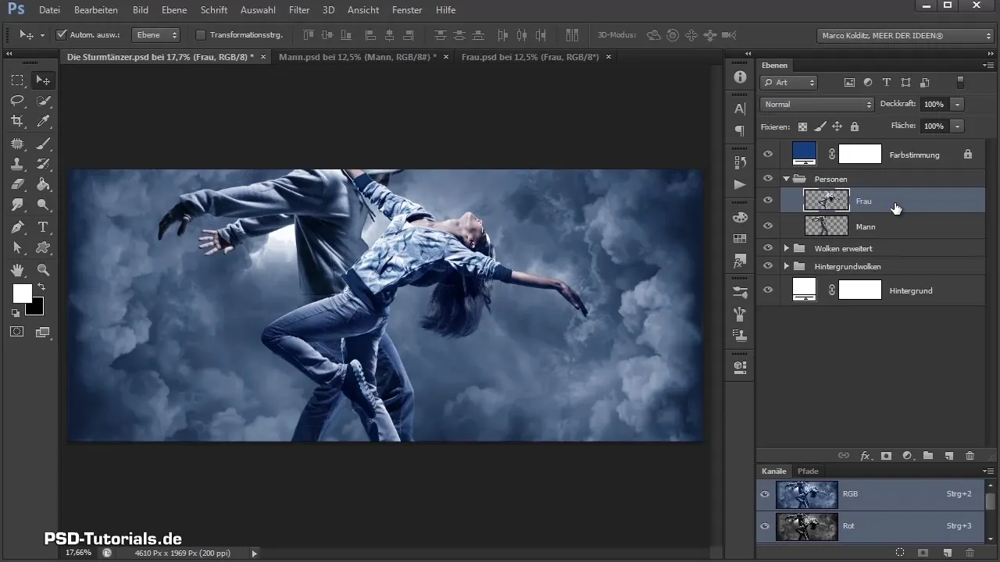
Task: Select the Zoom magnifier tool
Action: click(x=44, y=270)
